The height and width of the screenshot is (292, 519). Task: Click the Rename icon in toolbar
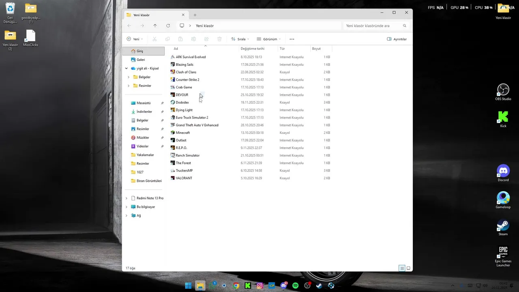[x=193, y=39]
